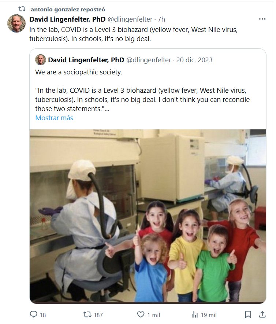276x324 pixels.
Task: Click the @dlingenfelter handle in header
Action: [130, 19]
